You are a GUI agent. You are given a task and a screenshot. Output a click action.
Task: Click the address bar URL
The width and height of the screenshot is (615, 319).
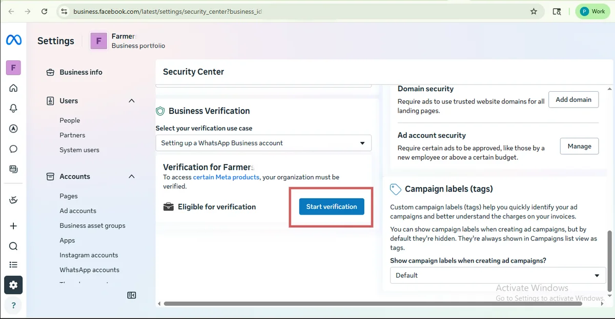(167, 11)
